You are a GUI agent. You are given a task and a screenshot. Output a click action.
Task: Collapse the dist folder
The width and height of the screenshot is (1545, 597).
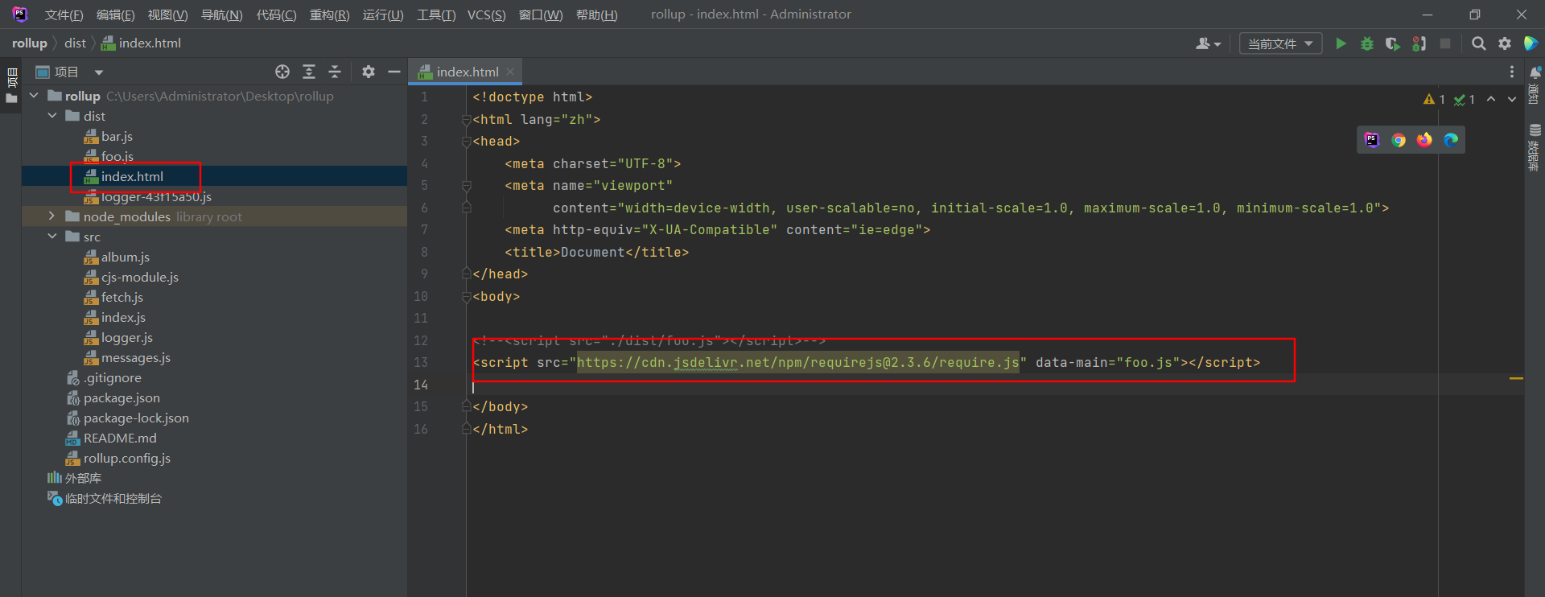pyautogui.click(x=52, y=116)
